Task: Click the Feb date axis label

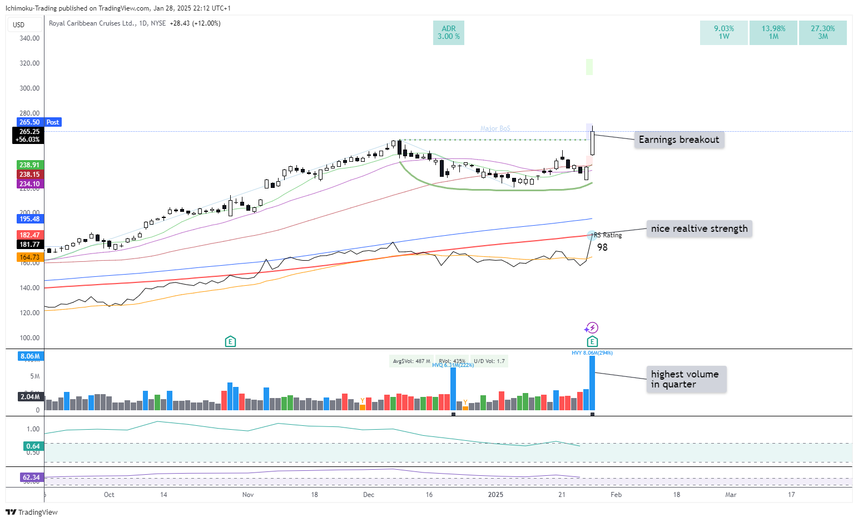Action: [x=616, y=495]
